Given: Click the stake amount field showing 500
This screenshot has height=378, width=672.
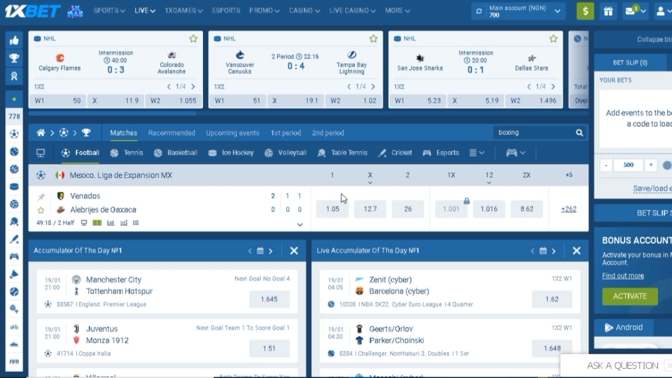Looking at the screenshot, I should (628, 165).
